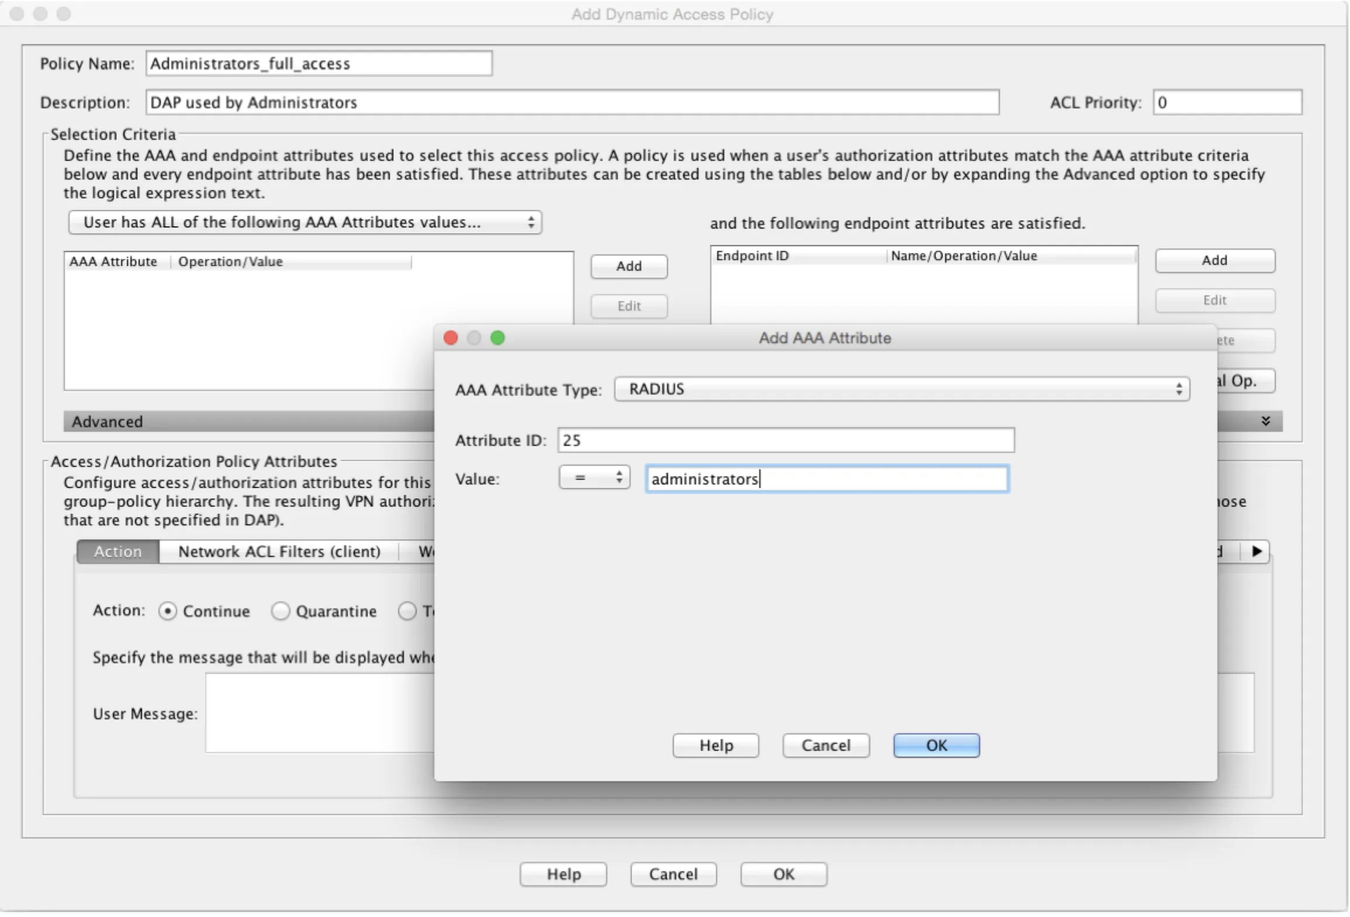Click the Policy Name field

coord(318,64)
